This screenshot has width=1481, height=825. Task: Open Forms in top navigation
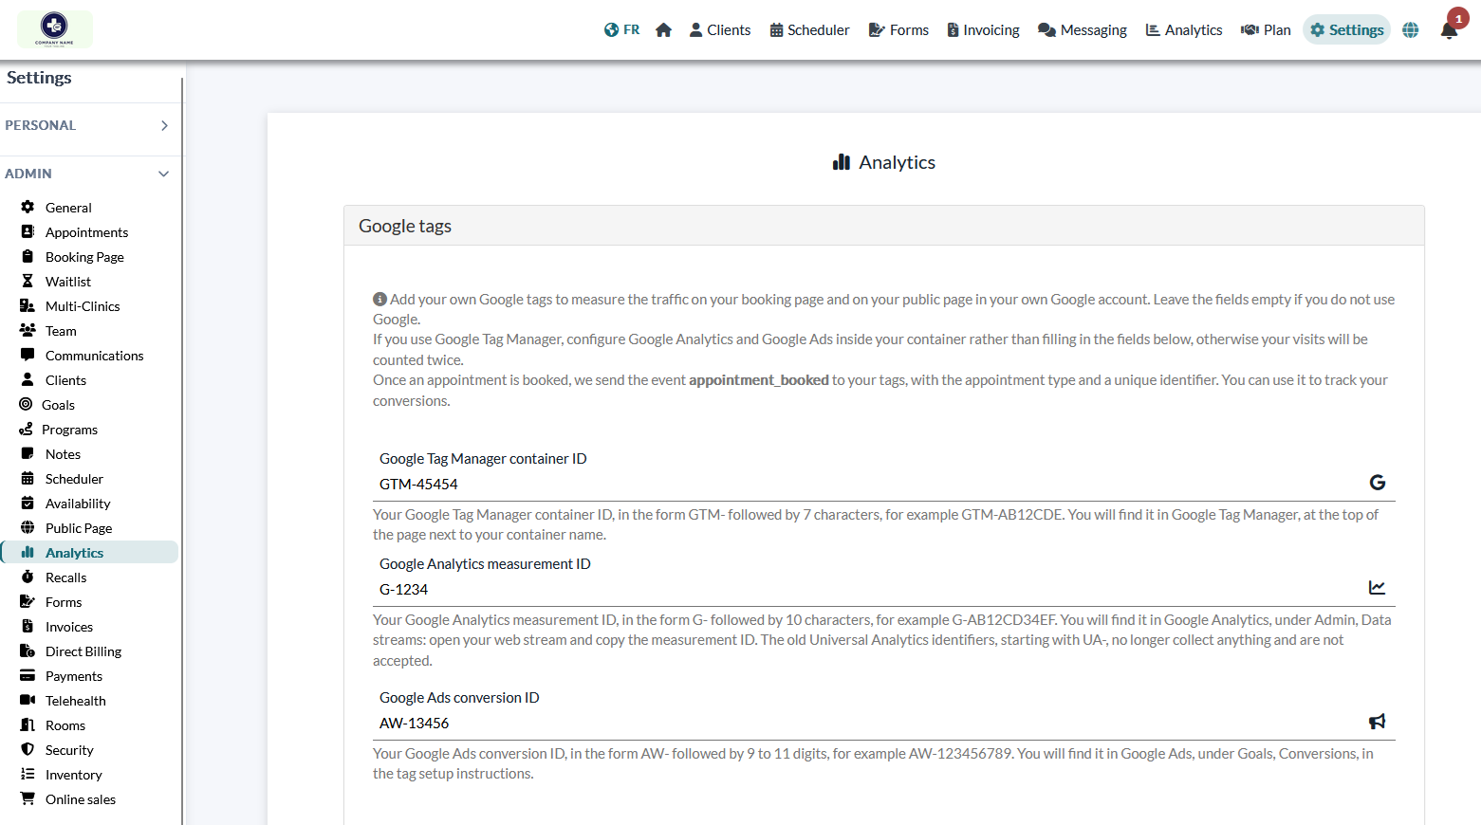(x=899, y=29)
